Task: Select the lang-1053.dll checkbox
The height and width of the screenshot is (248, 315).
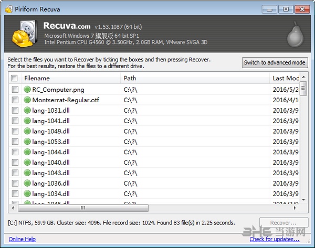Action: (15, 142)
